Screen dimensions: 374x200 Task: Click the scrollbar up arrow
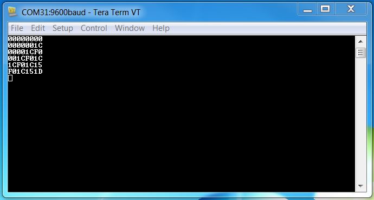(360, 42)
